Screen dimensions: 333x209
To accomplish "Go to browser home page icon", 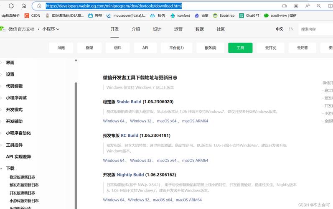I will [24, 6].
